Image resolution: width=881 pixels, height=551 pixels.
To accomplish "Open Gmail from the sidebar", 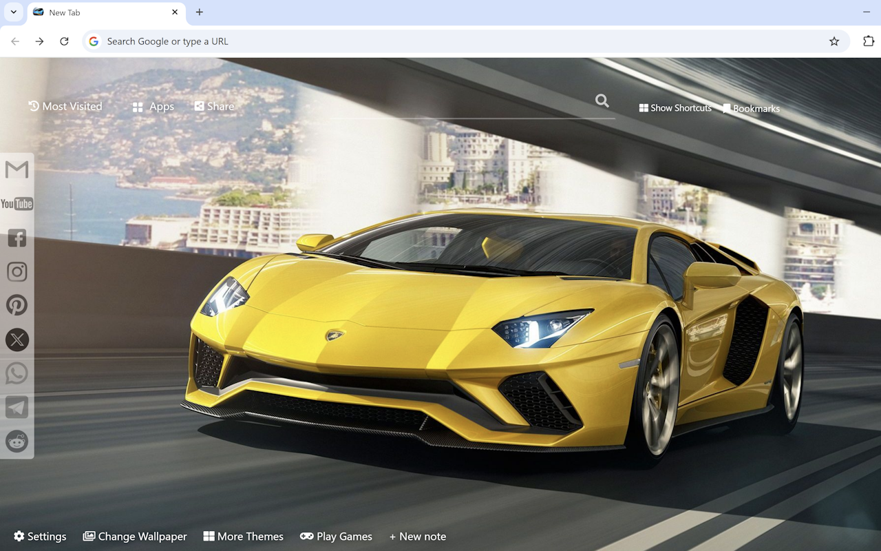I will 17,169.
